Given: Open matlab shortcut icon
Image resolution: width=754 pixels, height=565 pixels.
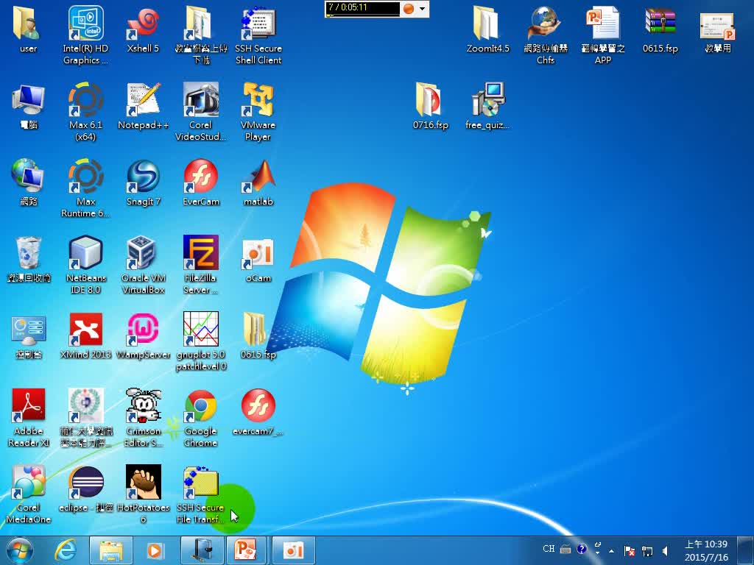Looking at the screenshot, I should (x=258, y=183).
